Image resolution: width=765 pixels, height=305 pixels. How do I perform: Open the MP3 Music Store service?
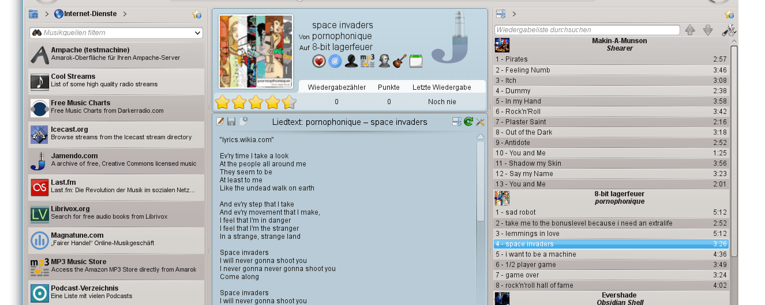click(116, 266)
